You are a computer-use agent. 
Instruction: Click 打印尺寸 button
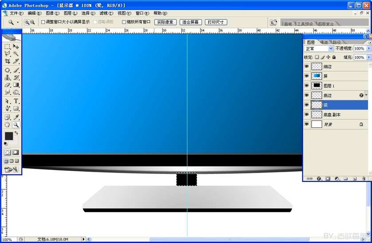click(x=216, y=22)
